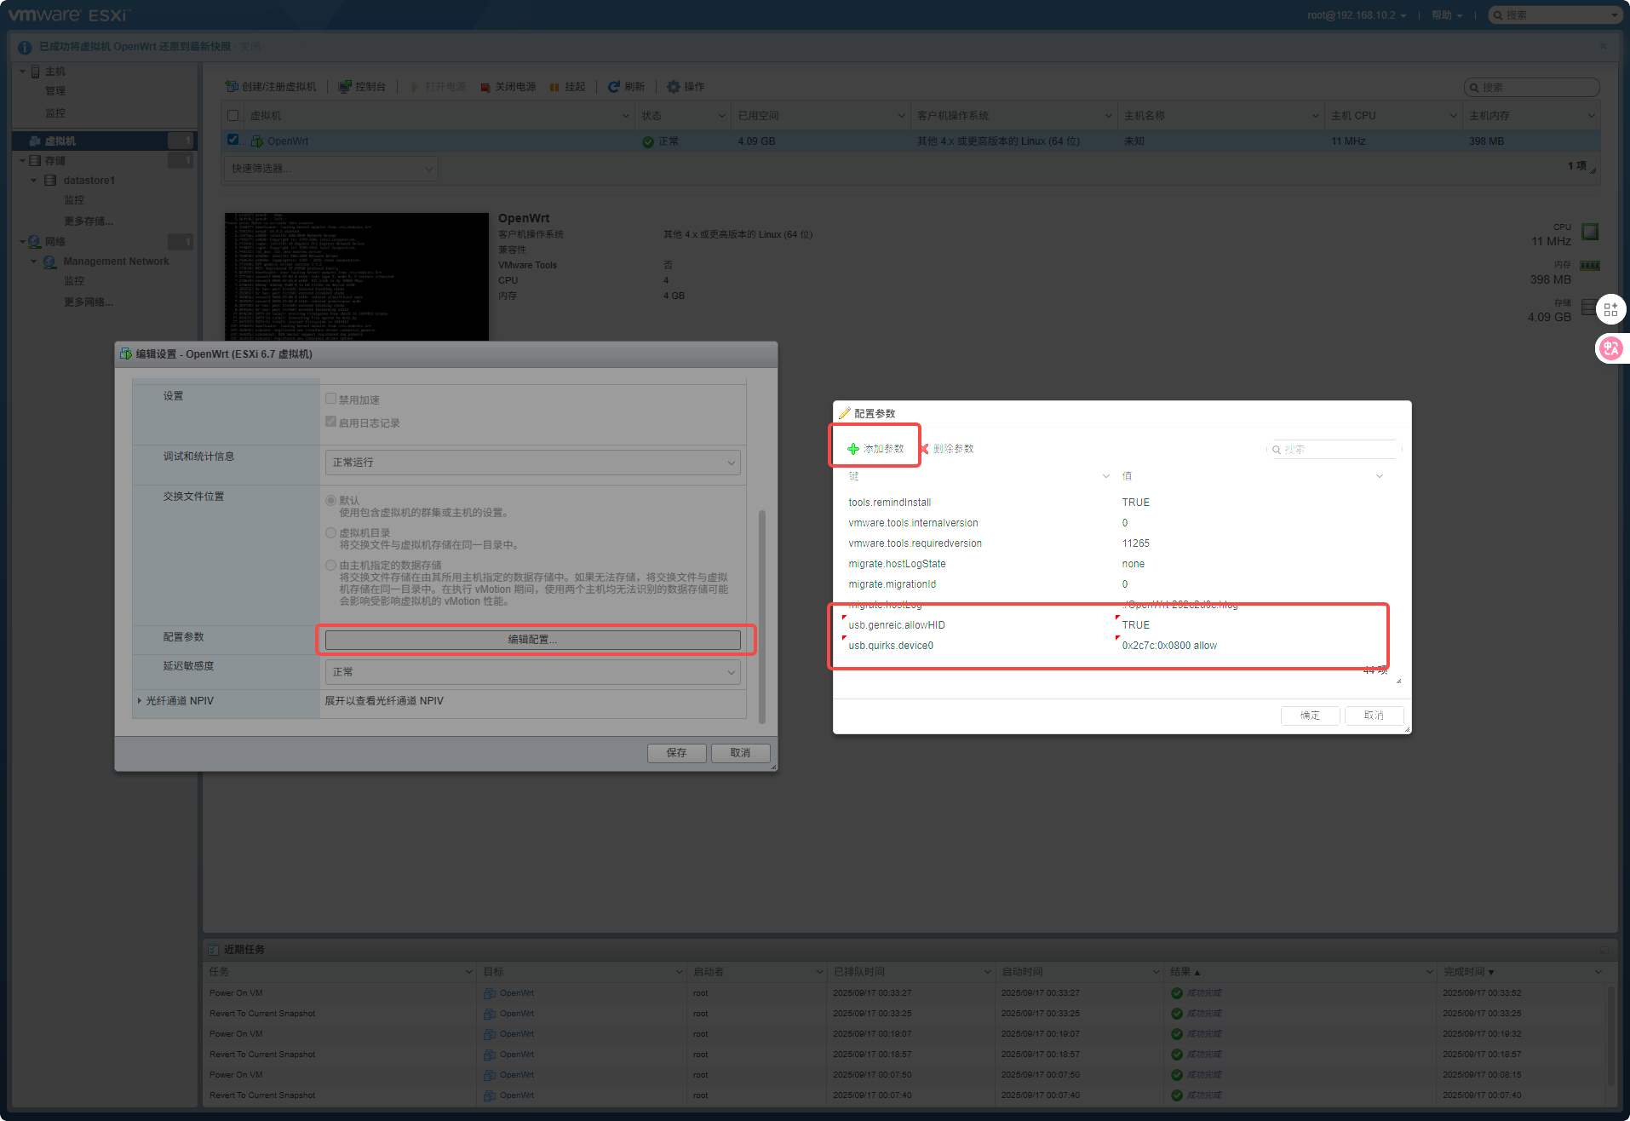The height and width of the screenshot is (1121, 1630).
Task: Click Create/Register VM toolbar icon
Action: click(231, 87)
